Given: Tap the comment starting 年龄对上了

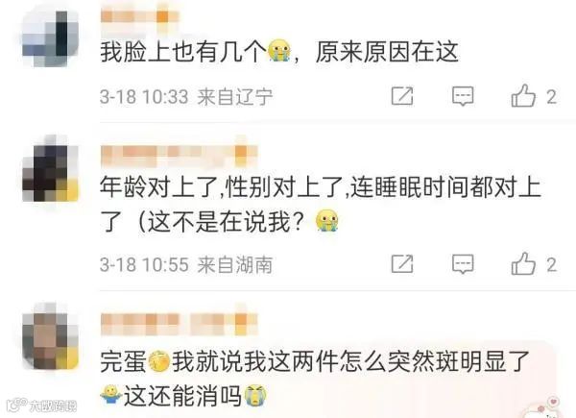Looking at the screenshot, I should (321, 205).
